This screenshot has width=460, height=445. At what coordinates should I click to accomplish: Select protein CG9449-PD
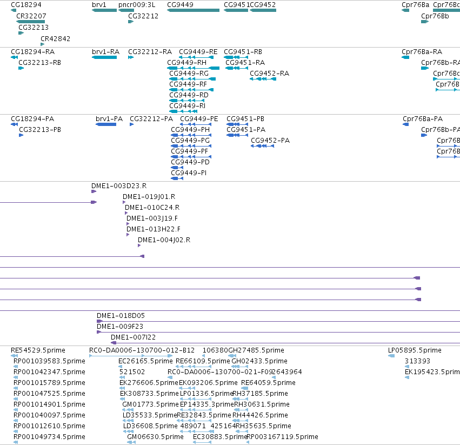(190, 162)
